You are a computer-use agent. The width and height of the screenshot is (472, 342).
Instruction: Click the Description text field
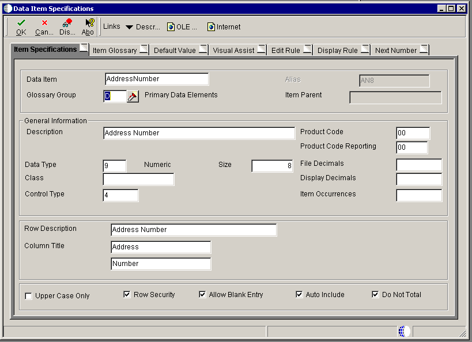[x=199, y=133]
